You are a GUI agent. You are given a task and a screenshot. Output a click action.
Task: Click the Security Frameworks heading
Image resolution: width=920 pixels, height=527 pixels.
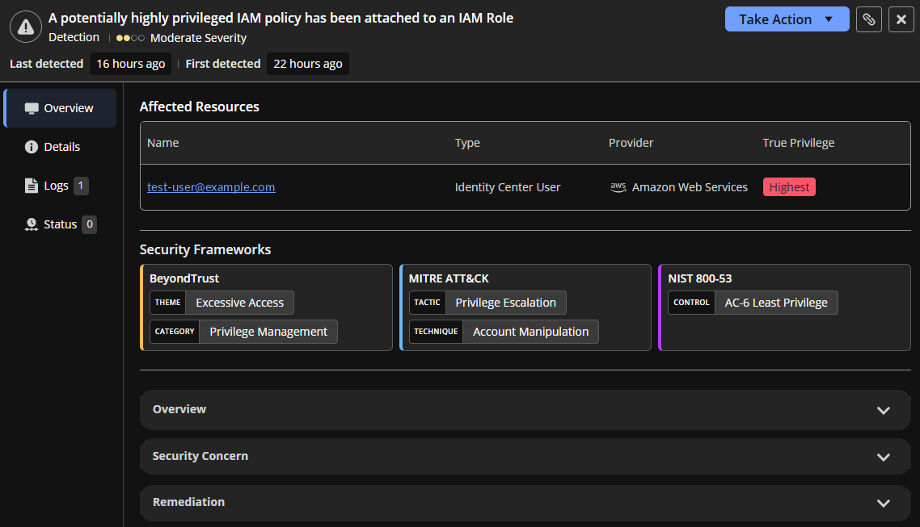[205, 249]
